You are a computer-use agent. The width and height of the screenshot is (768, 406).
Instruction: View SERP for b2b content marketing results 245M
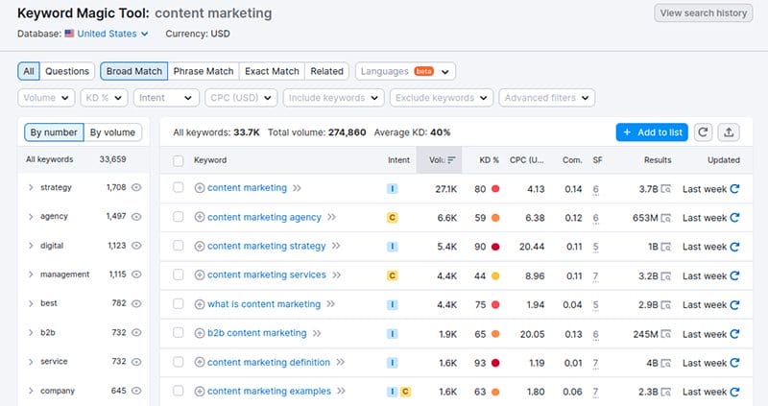coord(665,334)
